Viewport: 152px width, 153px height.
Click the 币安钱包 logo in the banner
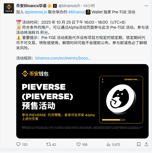[x=35, y=74]
